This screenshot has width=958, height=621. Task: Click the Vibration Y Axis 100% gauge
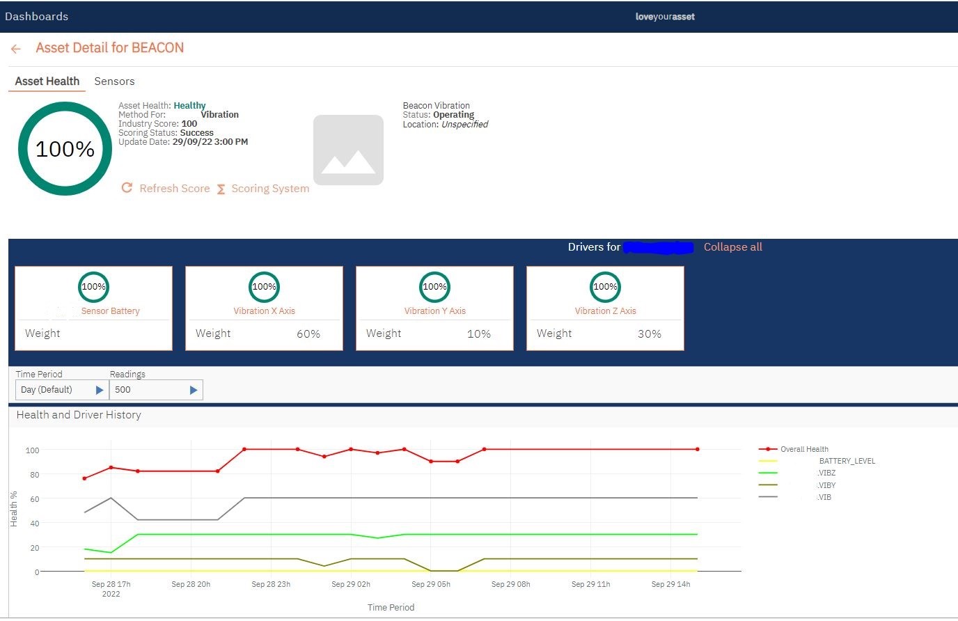[x=434, y=287]
